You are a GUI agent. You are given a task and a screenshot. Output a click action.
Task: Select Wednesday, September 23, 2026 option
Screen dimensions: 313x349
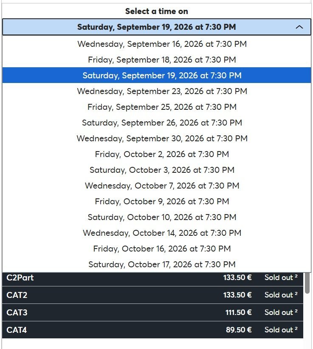(x=162, y=91)
